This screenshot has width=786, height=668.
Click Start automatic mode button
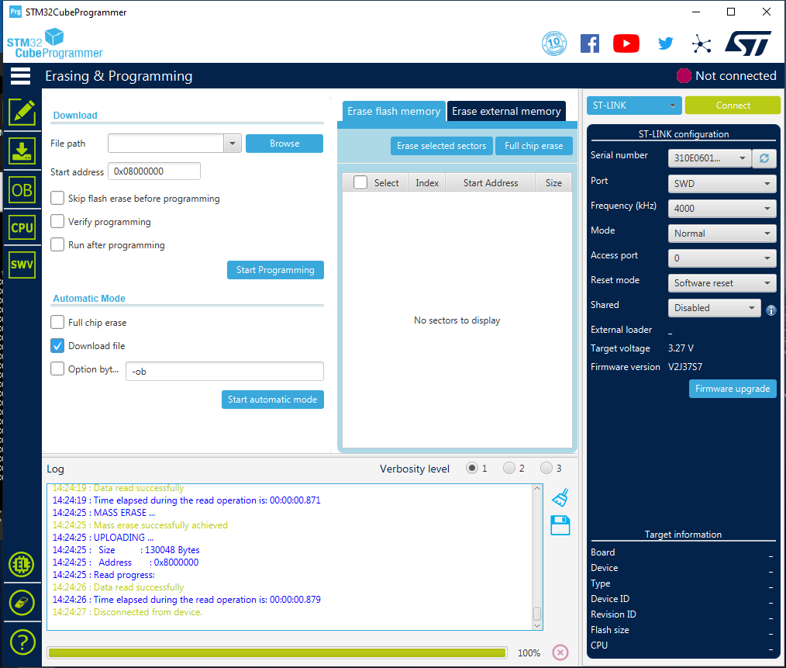click(273, 400)
